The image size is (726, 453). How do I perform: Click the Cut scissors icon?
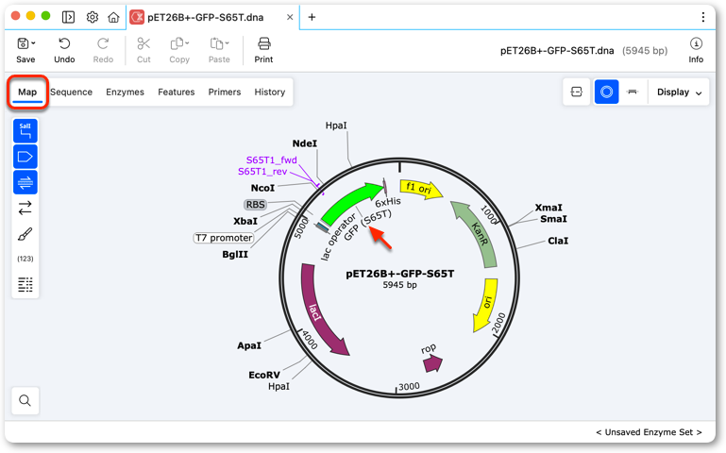pyautogui.click(x=144, y=44)
